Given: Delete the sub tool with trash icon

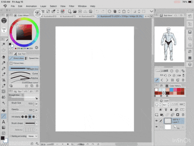Looking at the screenshot, I should tap(37, 86).
